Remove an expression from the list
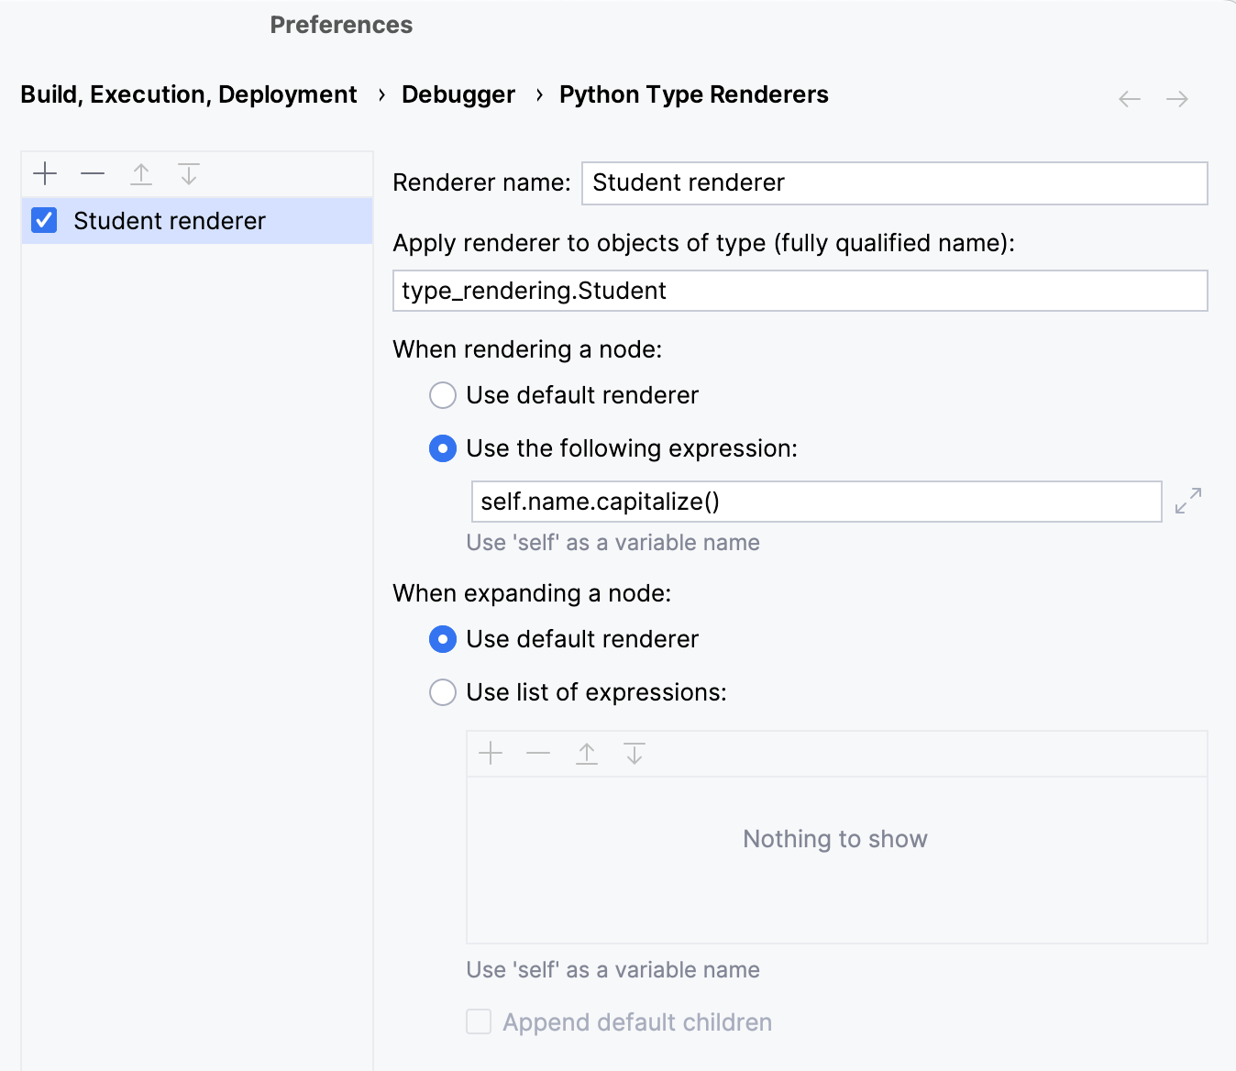Screen dimensions: 1236x1071 pos(539,753)
